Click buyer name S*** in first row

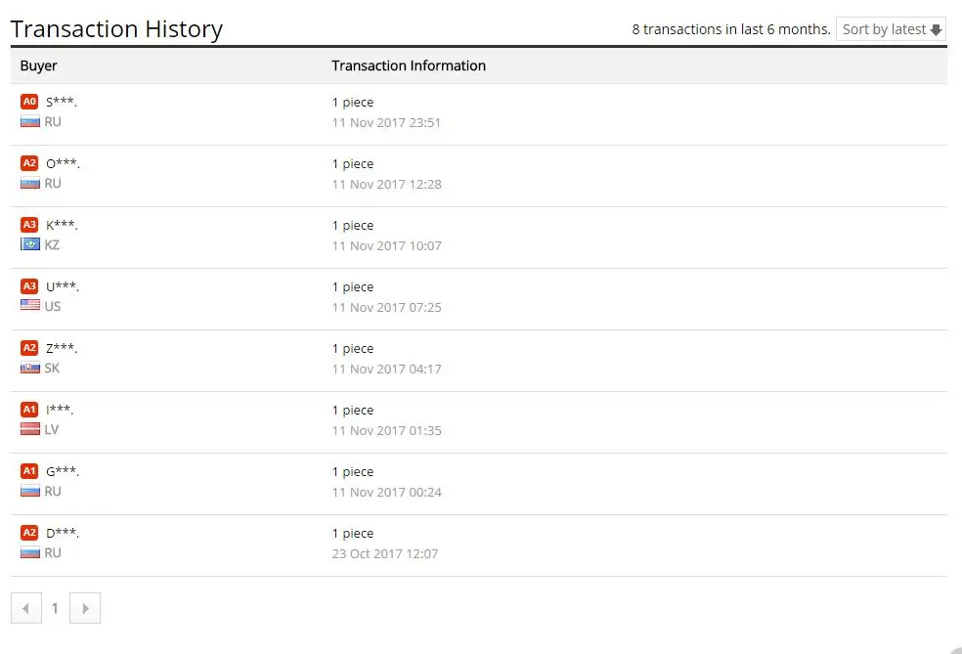62,102
